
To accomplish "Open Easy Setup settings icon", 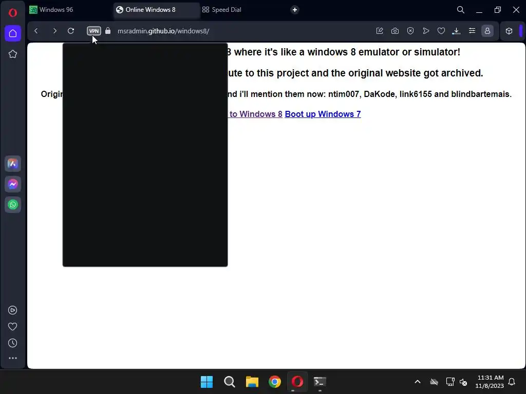I will pyautogui.click(x=472, y=31).
